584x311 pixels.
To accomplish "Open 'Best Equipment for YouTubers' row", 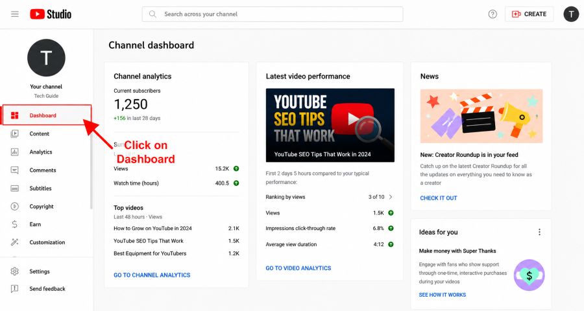I will point(150,253).
